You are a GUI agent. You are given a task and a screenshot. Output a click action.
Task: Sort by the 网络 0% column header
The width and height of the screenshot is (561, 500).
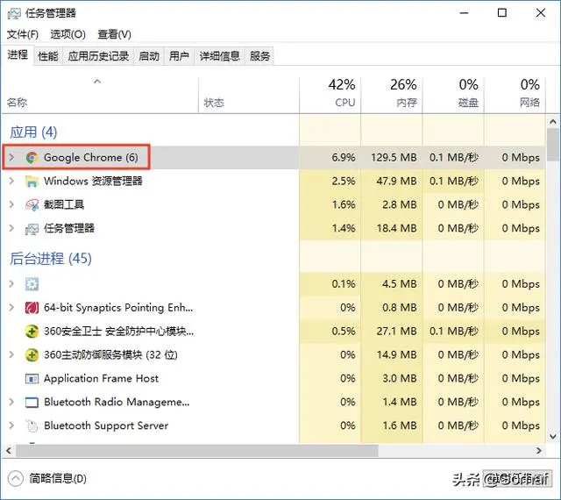515,95
